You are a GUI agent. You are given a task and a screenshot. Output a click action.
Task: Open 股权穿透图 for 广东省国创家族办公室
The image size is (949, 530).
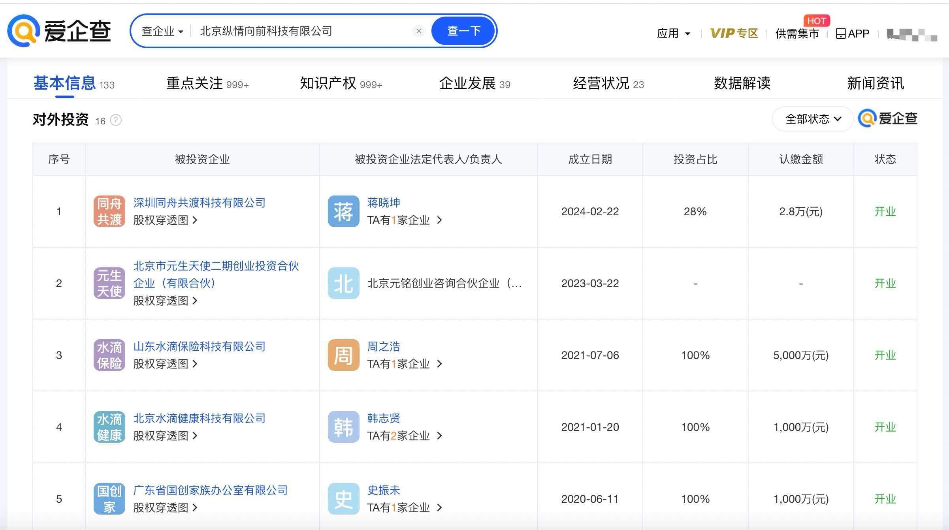pyautogui.click(x=165, y=507)
